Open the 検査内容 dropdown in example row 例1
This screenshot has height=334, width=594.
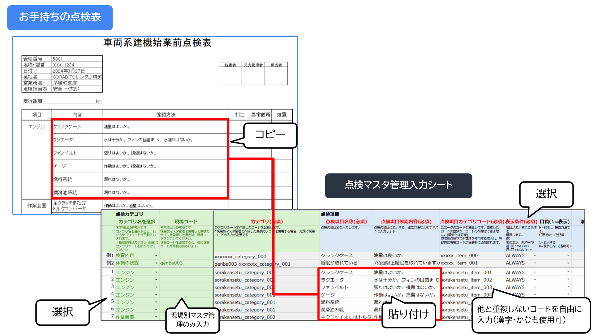coord(156,256)
